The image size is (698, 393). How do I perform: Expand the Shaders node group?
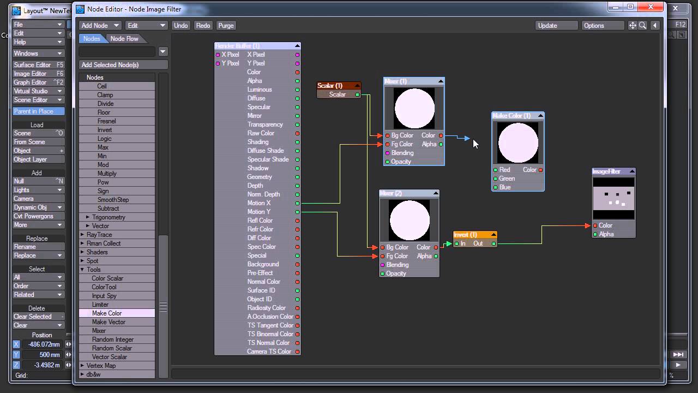pos(82,252)
